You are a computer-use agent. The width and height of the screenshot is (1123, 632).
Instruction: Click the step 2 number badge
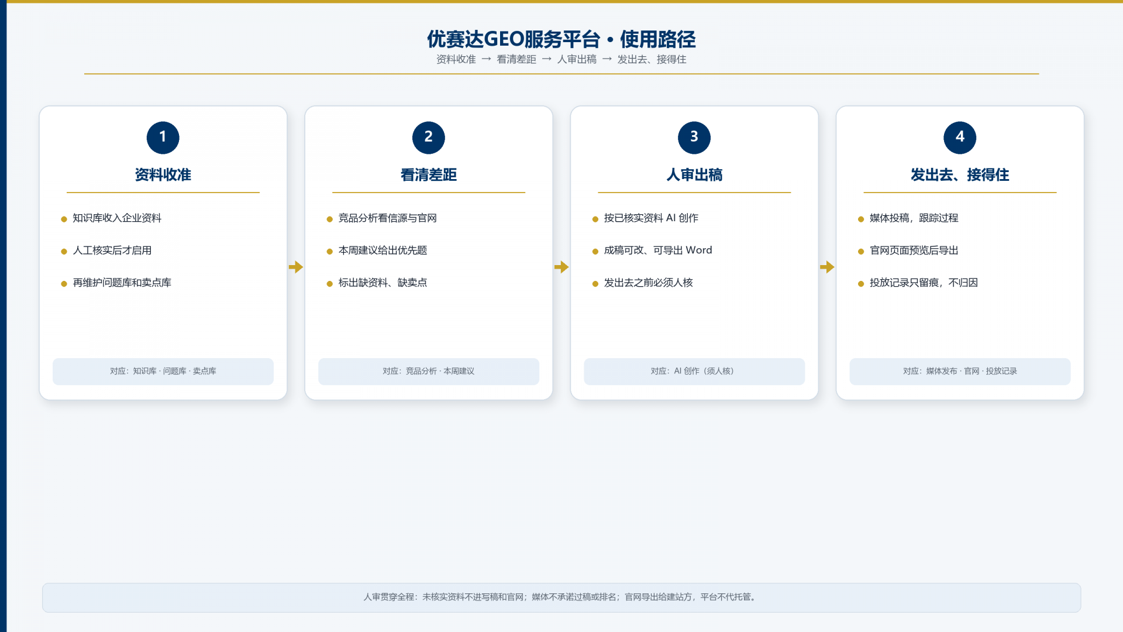(429, 138)
